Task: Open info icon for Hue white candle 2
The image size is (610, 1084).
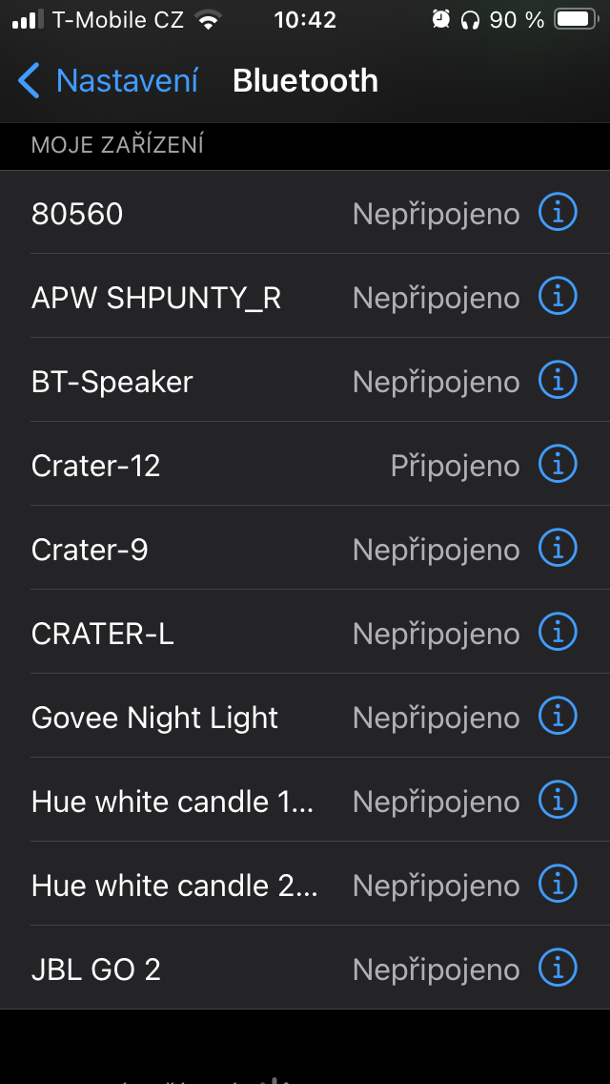Action: (558, 885)
